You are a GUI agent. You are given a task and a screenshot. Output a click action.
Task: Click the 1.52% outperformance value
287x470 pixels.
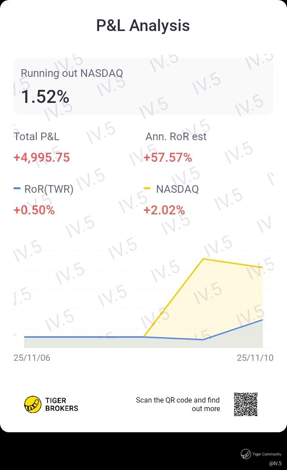[45, 97]
